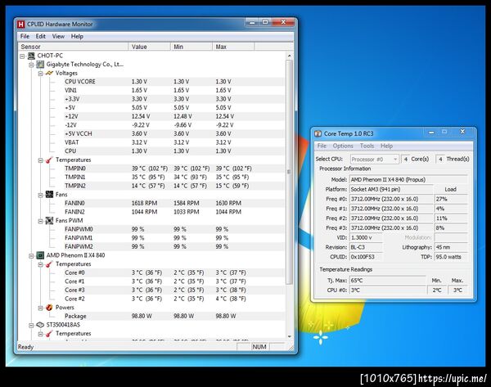Click the thermometer icon beside motherboard Temperatures
This screenshot has width=491, height=387.
[x=49, y=160]
